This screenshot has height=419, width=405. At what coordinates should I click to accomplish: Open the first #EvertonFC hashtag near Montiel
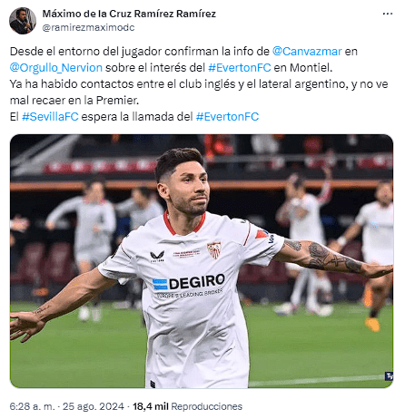pyautogui.click(x=240, y=68)
